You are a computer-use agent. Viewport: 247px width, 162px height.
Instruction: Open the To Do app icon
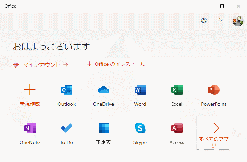click(67, 128)
